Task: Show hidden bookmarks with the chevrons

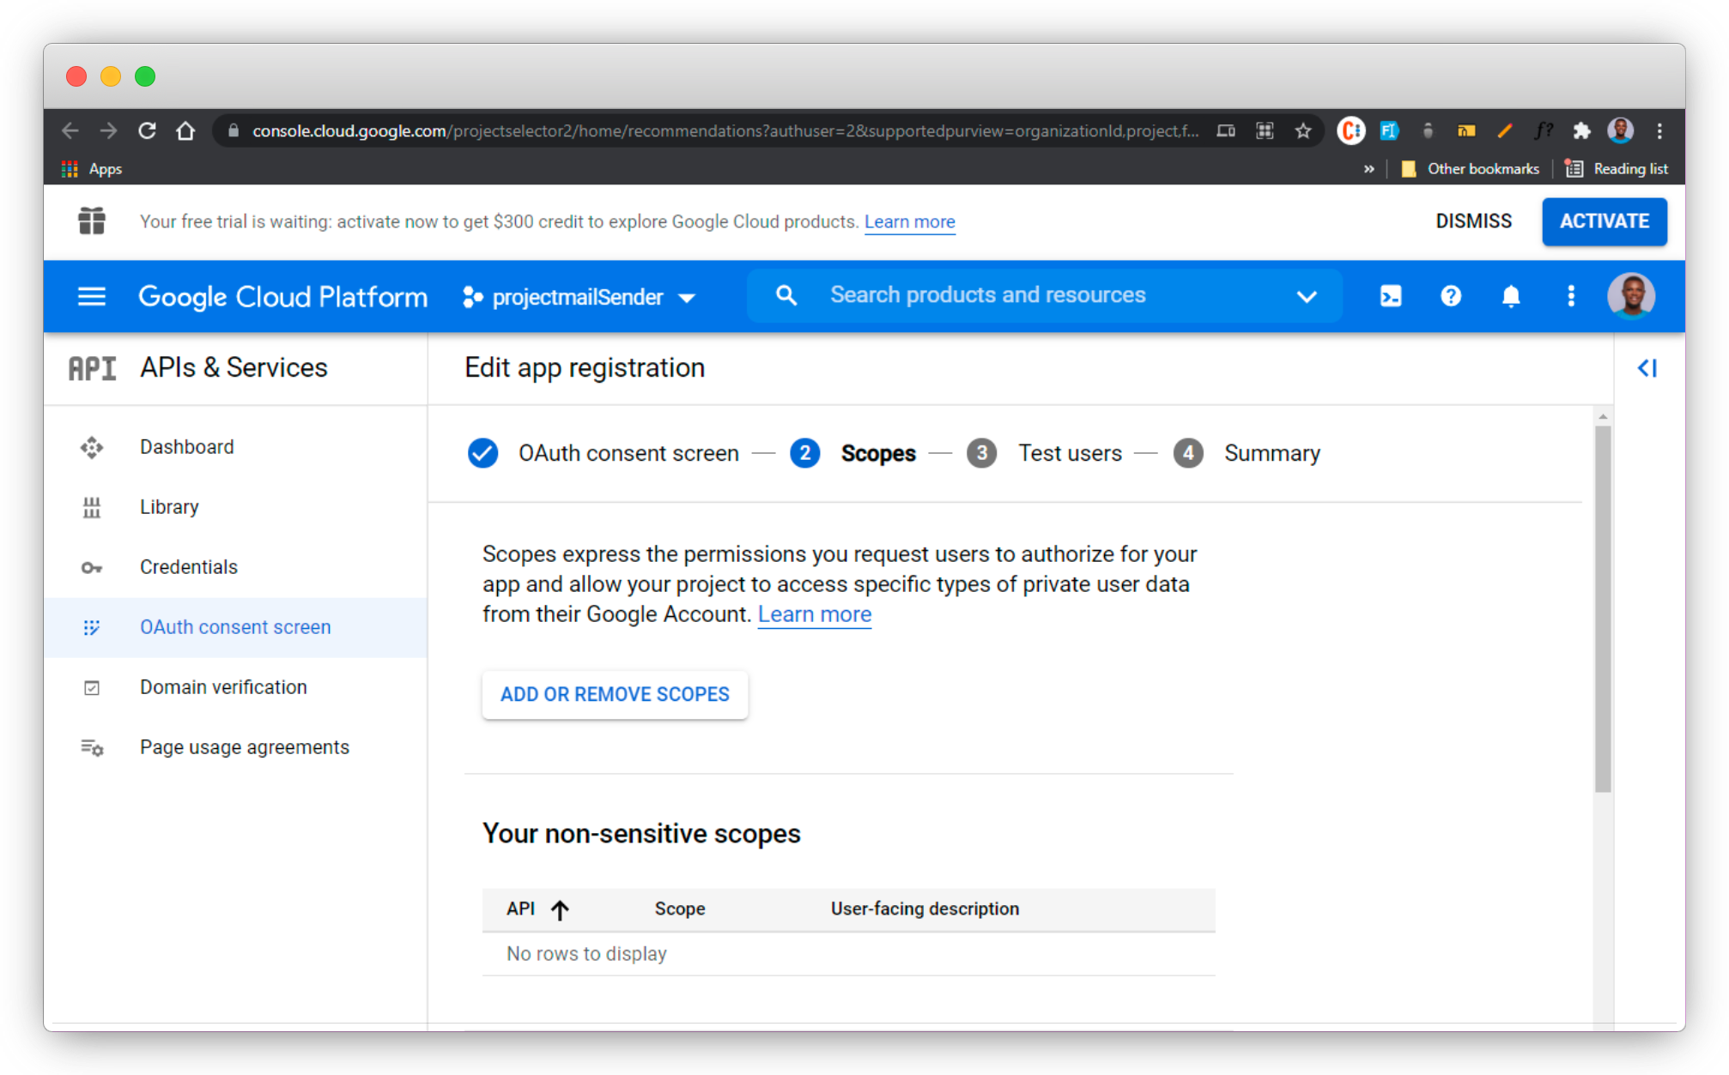Action: point(1369,169)
